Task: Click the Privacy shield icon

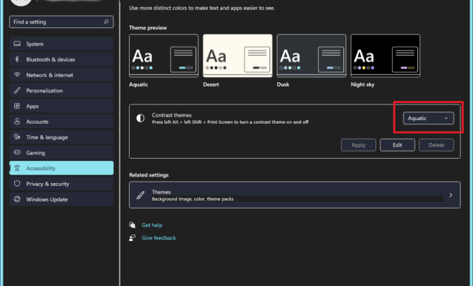Action: coord(17,184)
